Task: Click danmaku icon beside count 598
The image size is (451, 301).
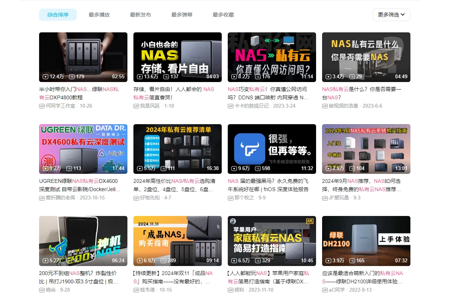Action: (x=257, y=168)
